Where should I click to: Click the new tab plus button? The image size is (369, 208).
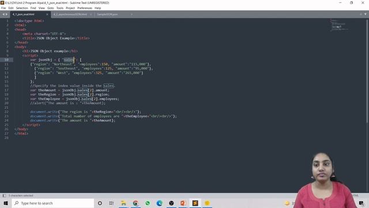click(x=361, y=14)
